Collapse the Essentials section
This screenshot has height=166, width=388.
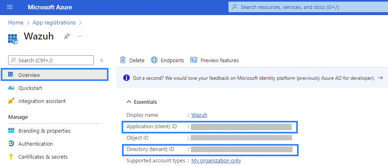click(x=129, y=102)
